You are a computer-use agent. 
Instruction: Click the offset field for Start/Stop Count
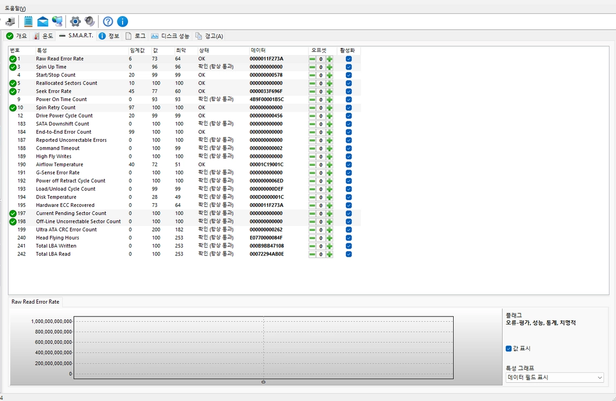pos(320,75)
